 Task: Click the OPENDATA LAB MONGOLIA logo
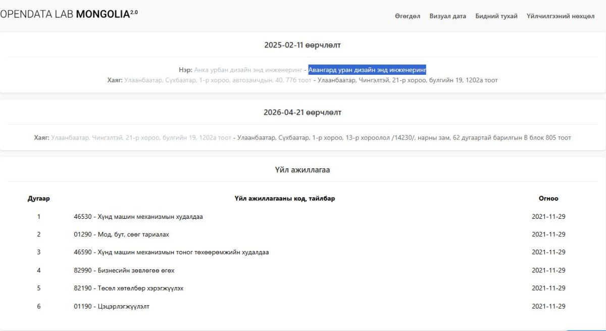(69, 14)
